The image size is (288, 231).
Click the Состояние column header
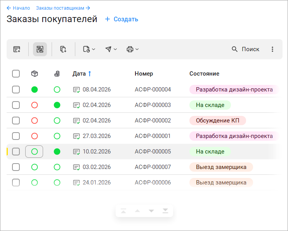(204, 74)
